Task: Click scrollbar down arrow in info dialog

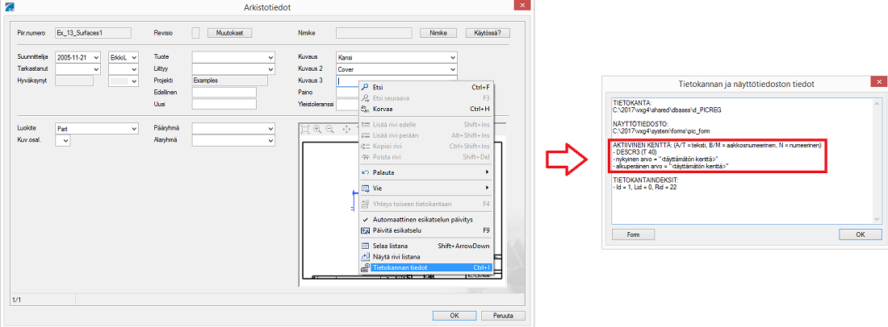Action: pyautogui.click(x=878, y=220)
